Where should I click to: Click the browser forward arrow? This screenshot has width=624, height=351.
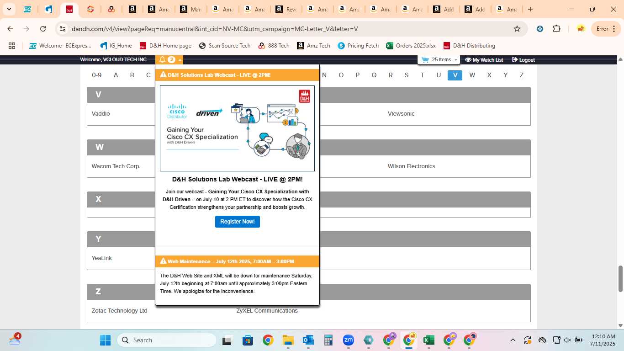point(26,29)
